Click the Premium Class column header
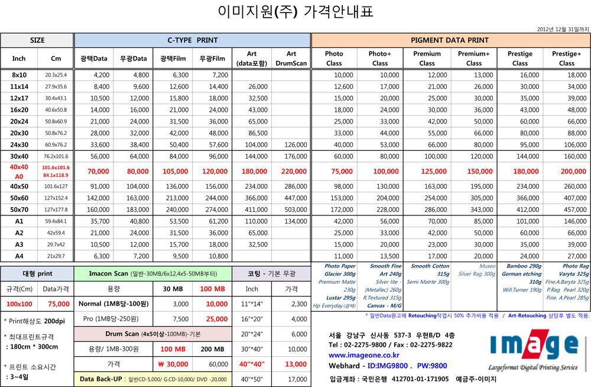The image size is (591, 387). tap(427, 59)
